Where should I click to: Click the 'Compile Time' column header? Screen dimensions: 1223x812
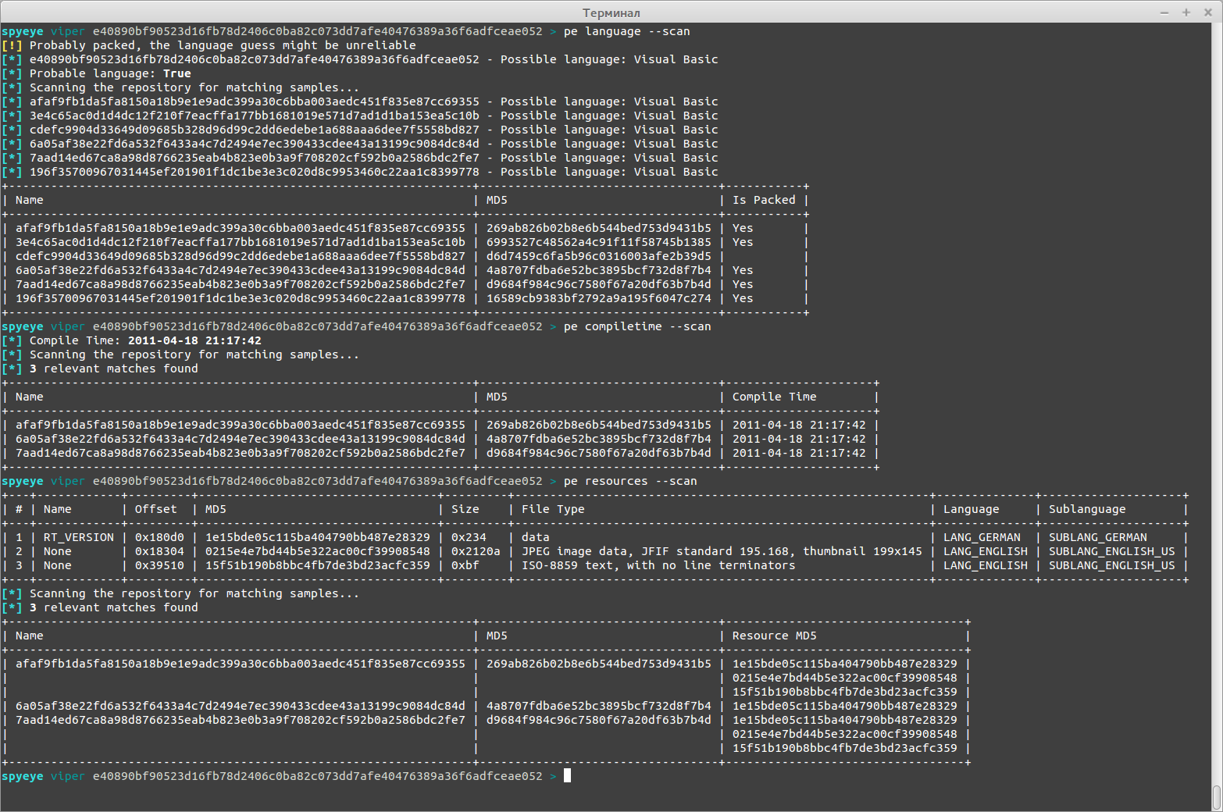(774, 397)
